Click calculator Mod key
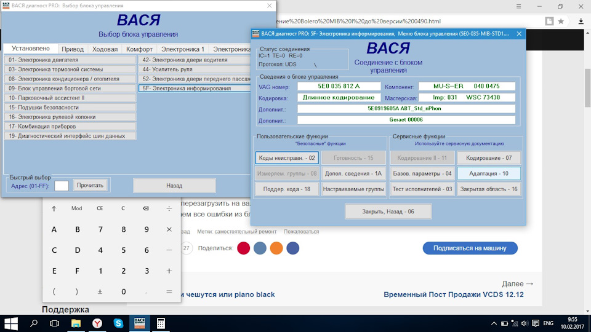The height and width of the screenshot is (332, 591). (x=77, y=208)
